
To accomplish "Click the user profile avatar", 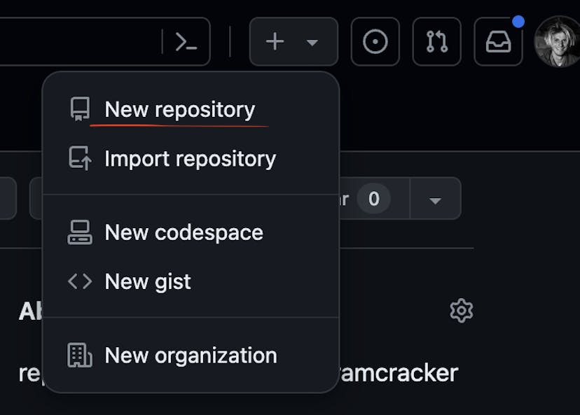I will [558, 42].
